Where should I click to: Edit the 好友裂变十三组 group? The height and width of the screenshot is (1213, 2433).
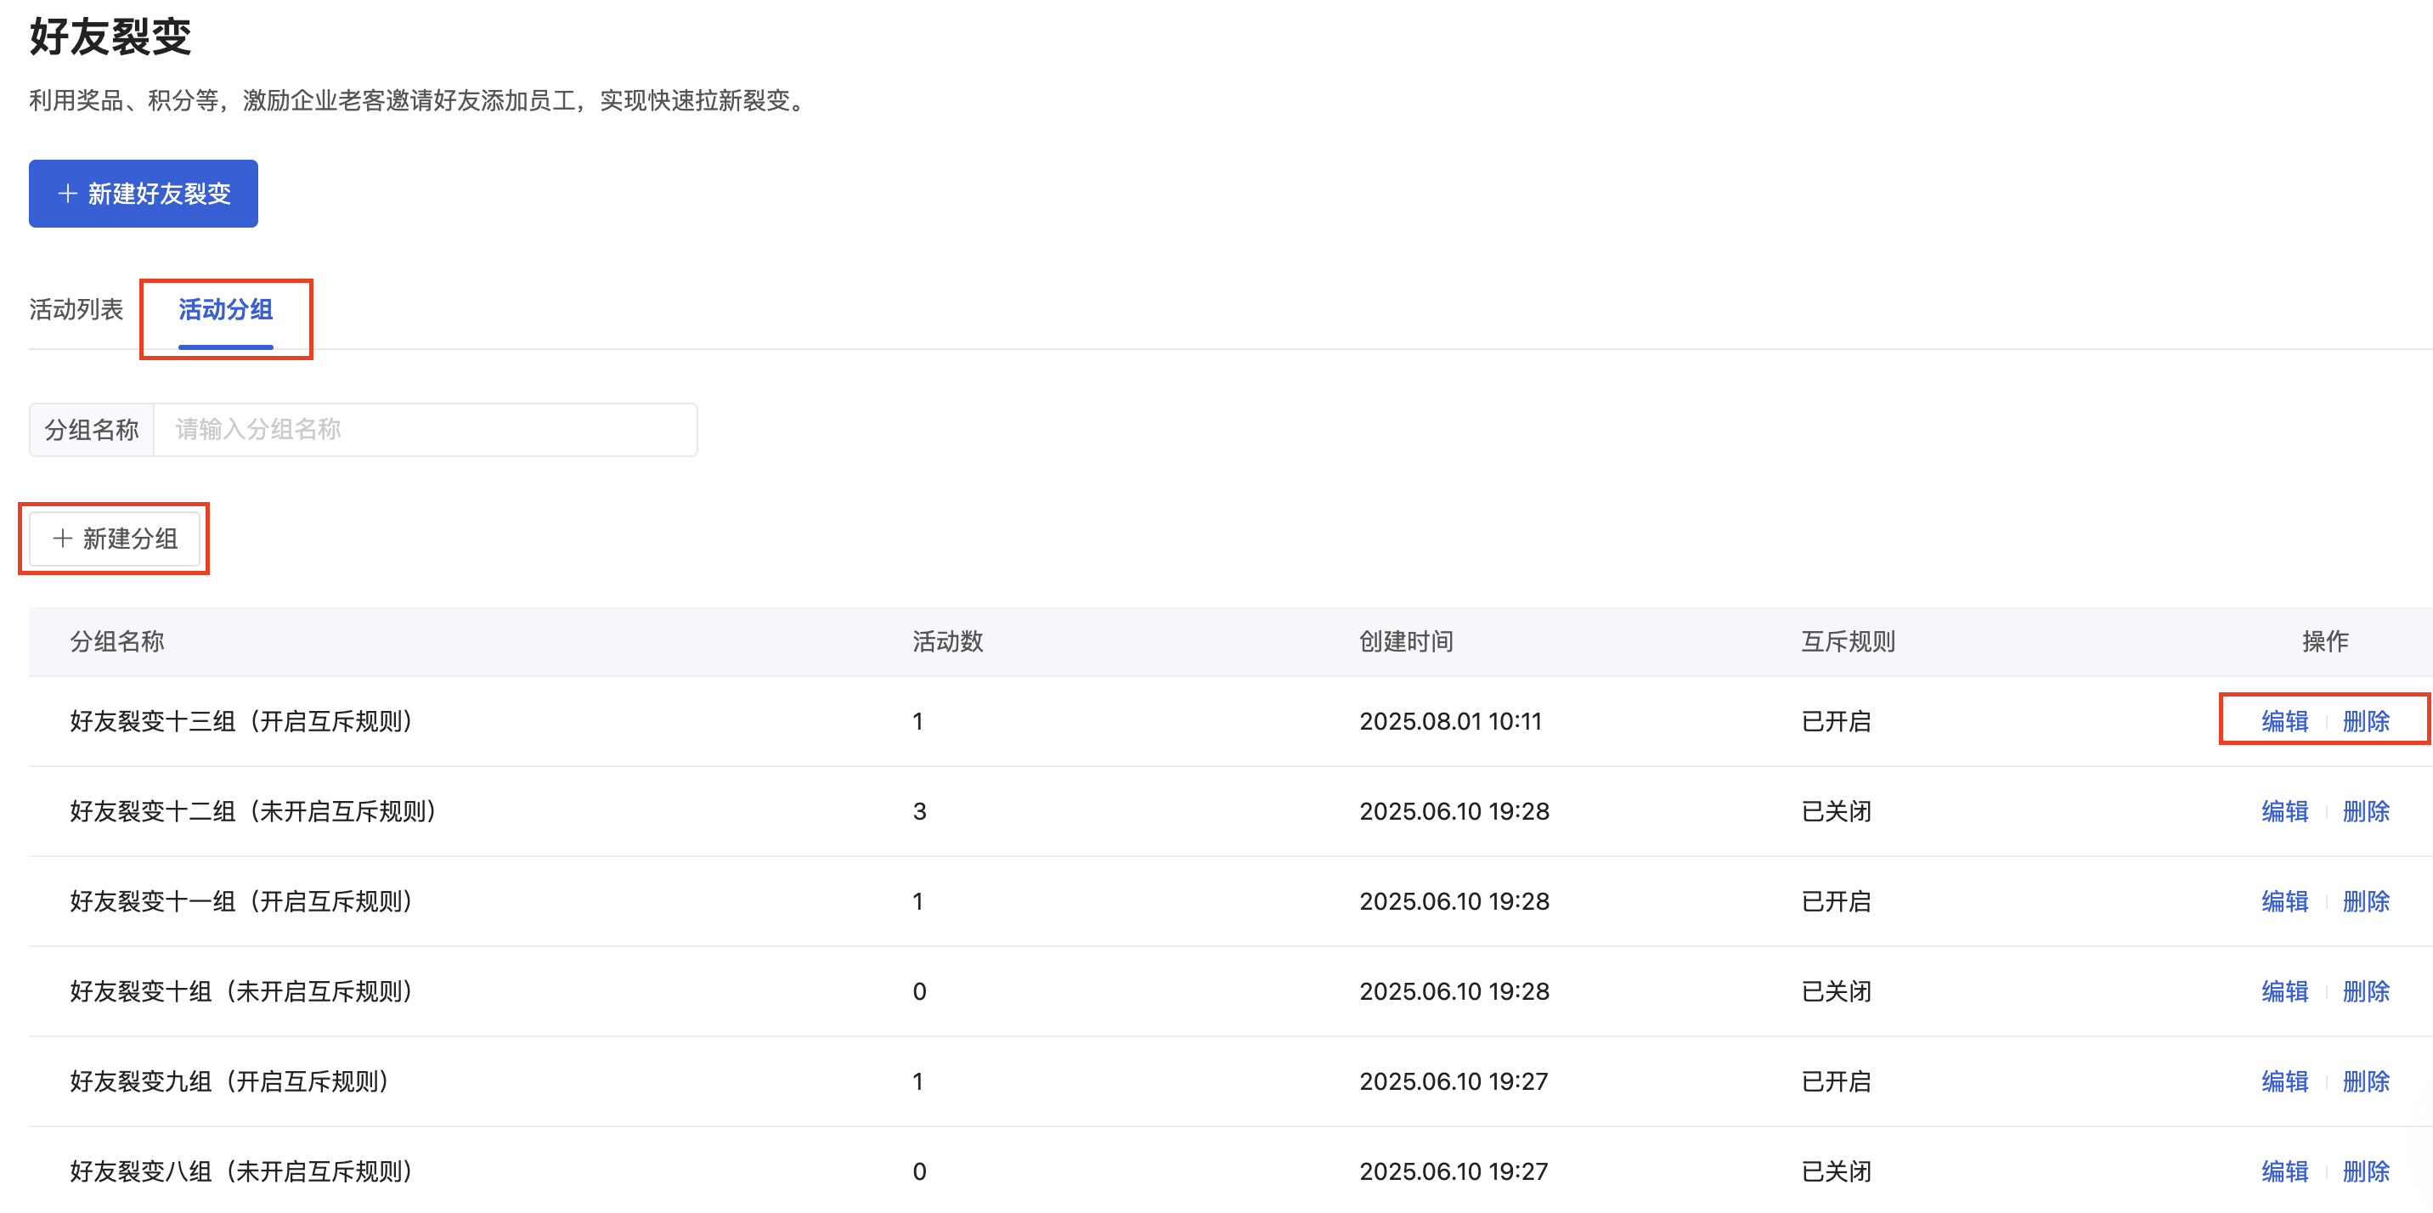[x=2284, y=722]
